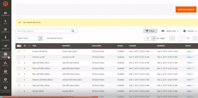Check the Men Left Menu Block checkbox

coord(19,74)
